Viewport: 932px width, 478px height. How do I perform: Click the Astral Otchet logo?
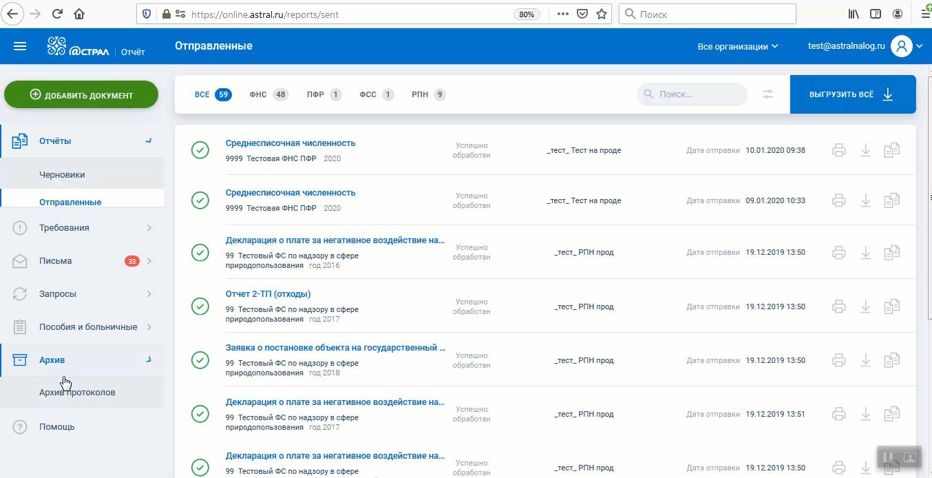click(96, 46)
